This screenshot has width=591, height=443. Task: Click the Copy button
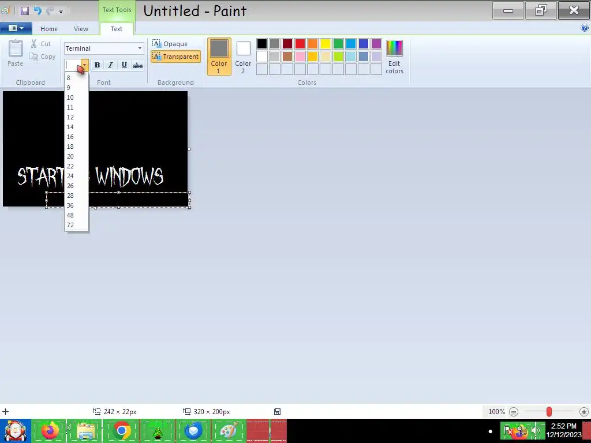pyautogui.click(x=43, y=57)
